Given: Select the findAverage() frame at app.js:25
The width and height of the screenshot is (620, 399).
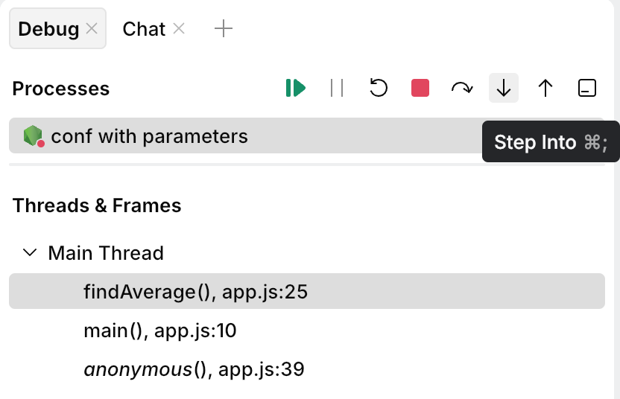Looking at the screenshot, I should [195, 292].
